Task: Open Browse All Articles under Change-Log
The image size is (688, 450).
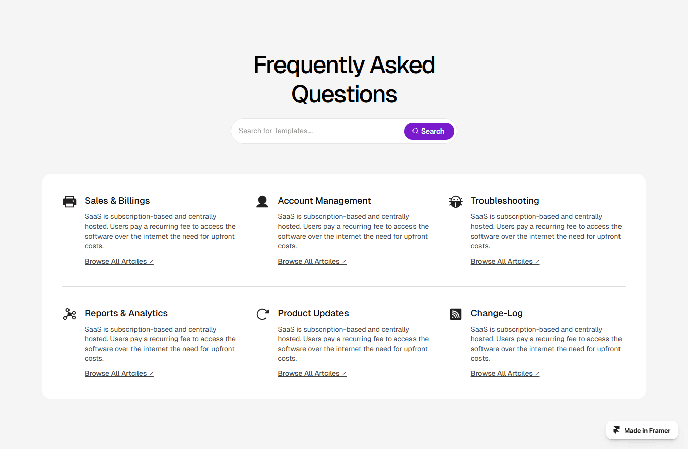Action: pyautogui.click(x=505, y=373)
